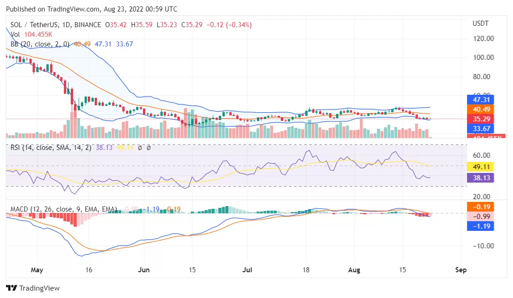Click the BB upper value 47.31 in legend
Viewport: 513px width, 298px height.
click(x=103, y=44)
